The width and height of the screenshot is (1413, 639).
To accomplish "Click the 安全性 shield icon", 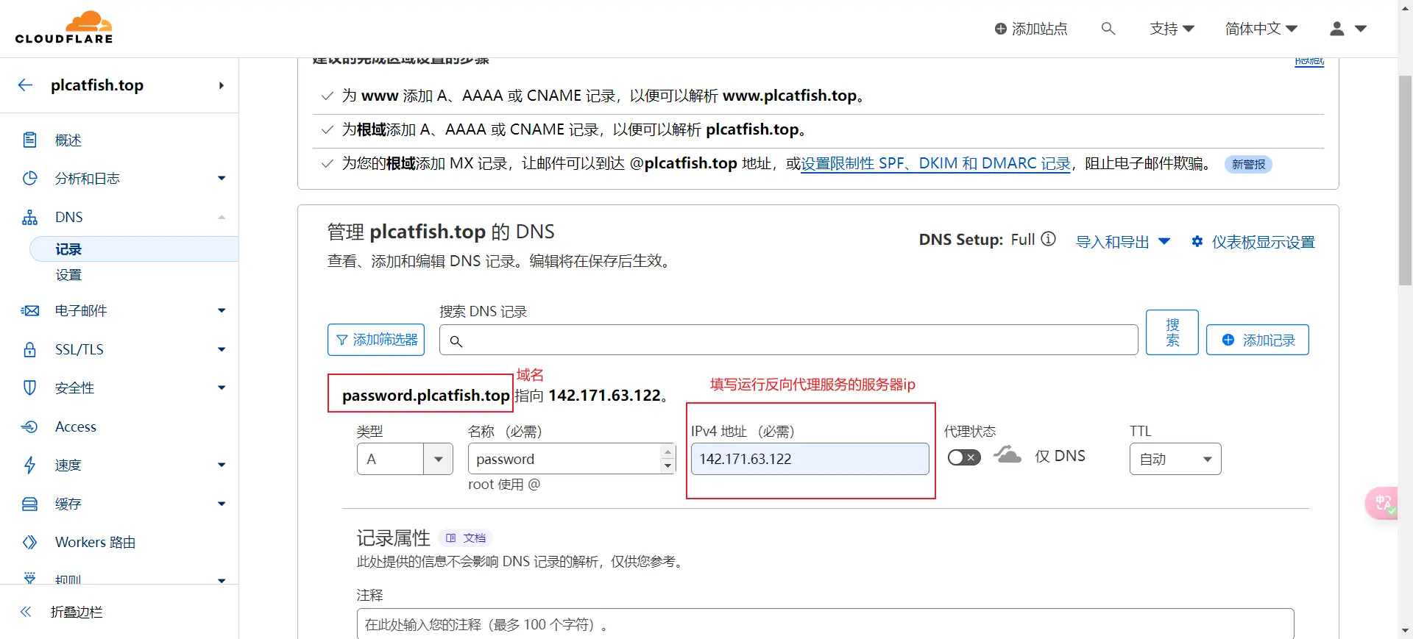I will coord(29,388).
